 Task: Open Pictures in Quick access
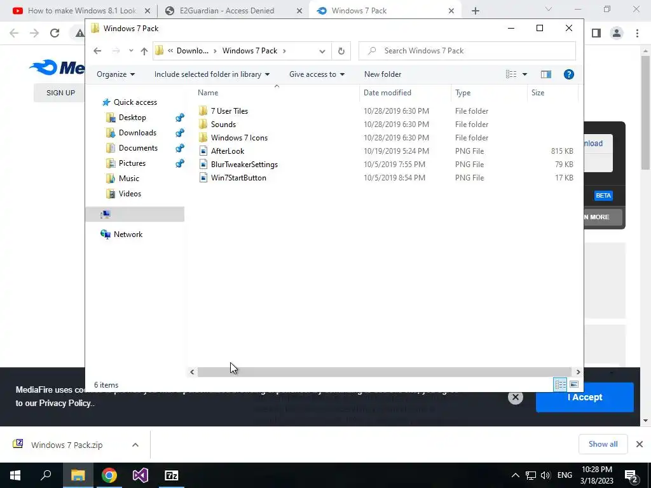click(x=132, y=163)
